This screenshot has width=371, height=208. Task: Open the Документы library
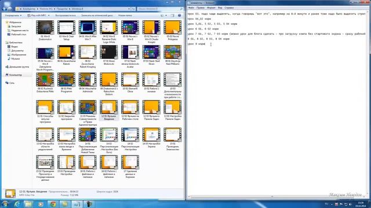(x=17, y=50)
